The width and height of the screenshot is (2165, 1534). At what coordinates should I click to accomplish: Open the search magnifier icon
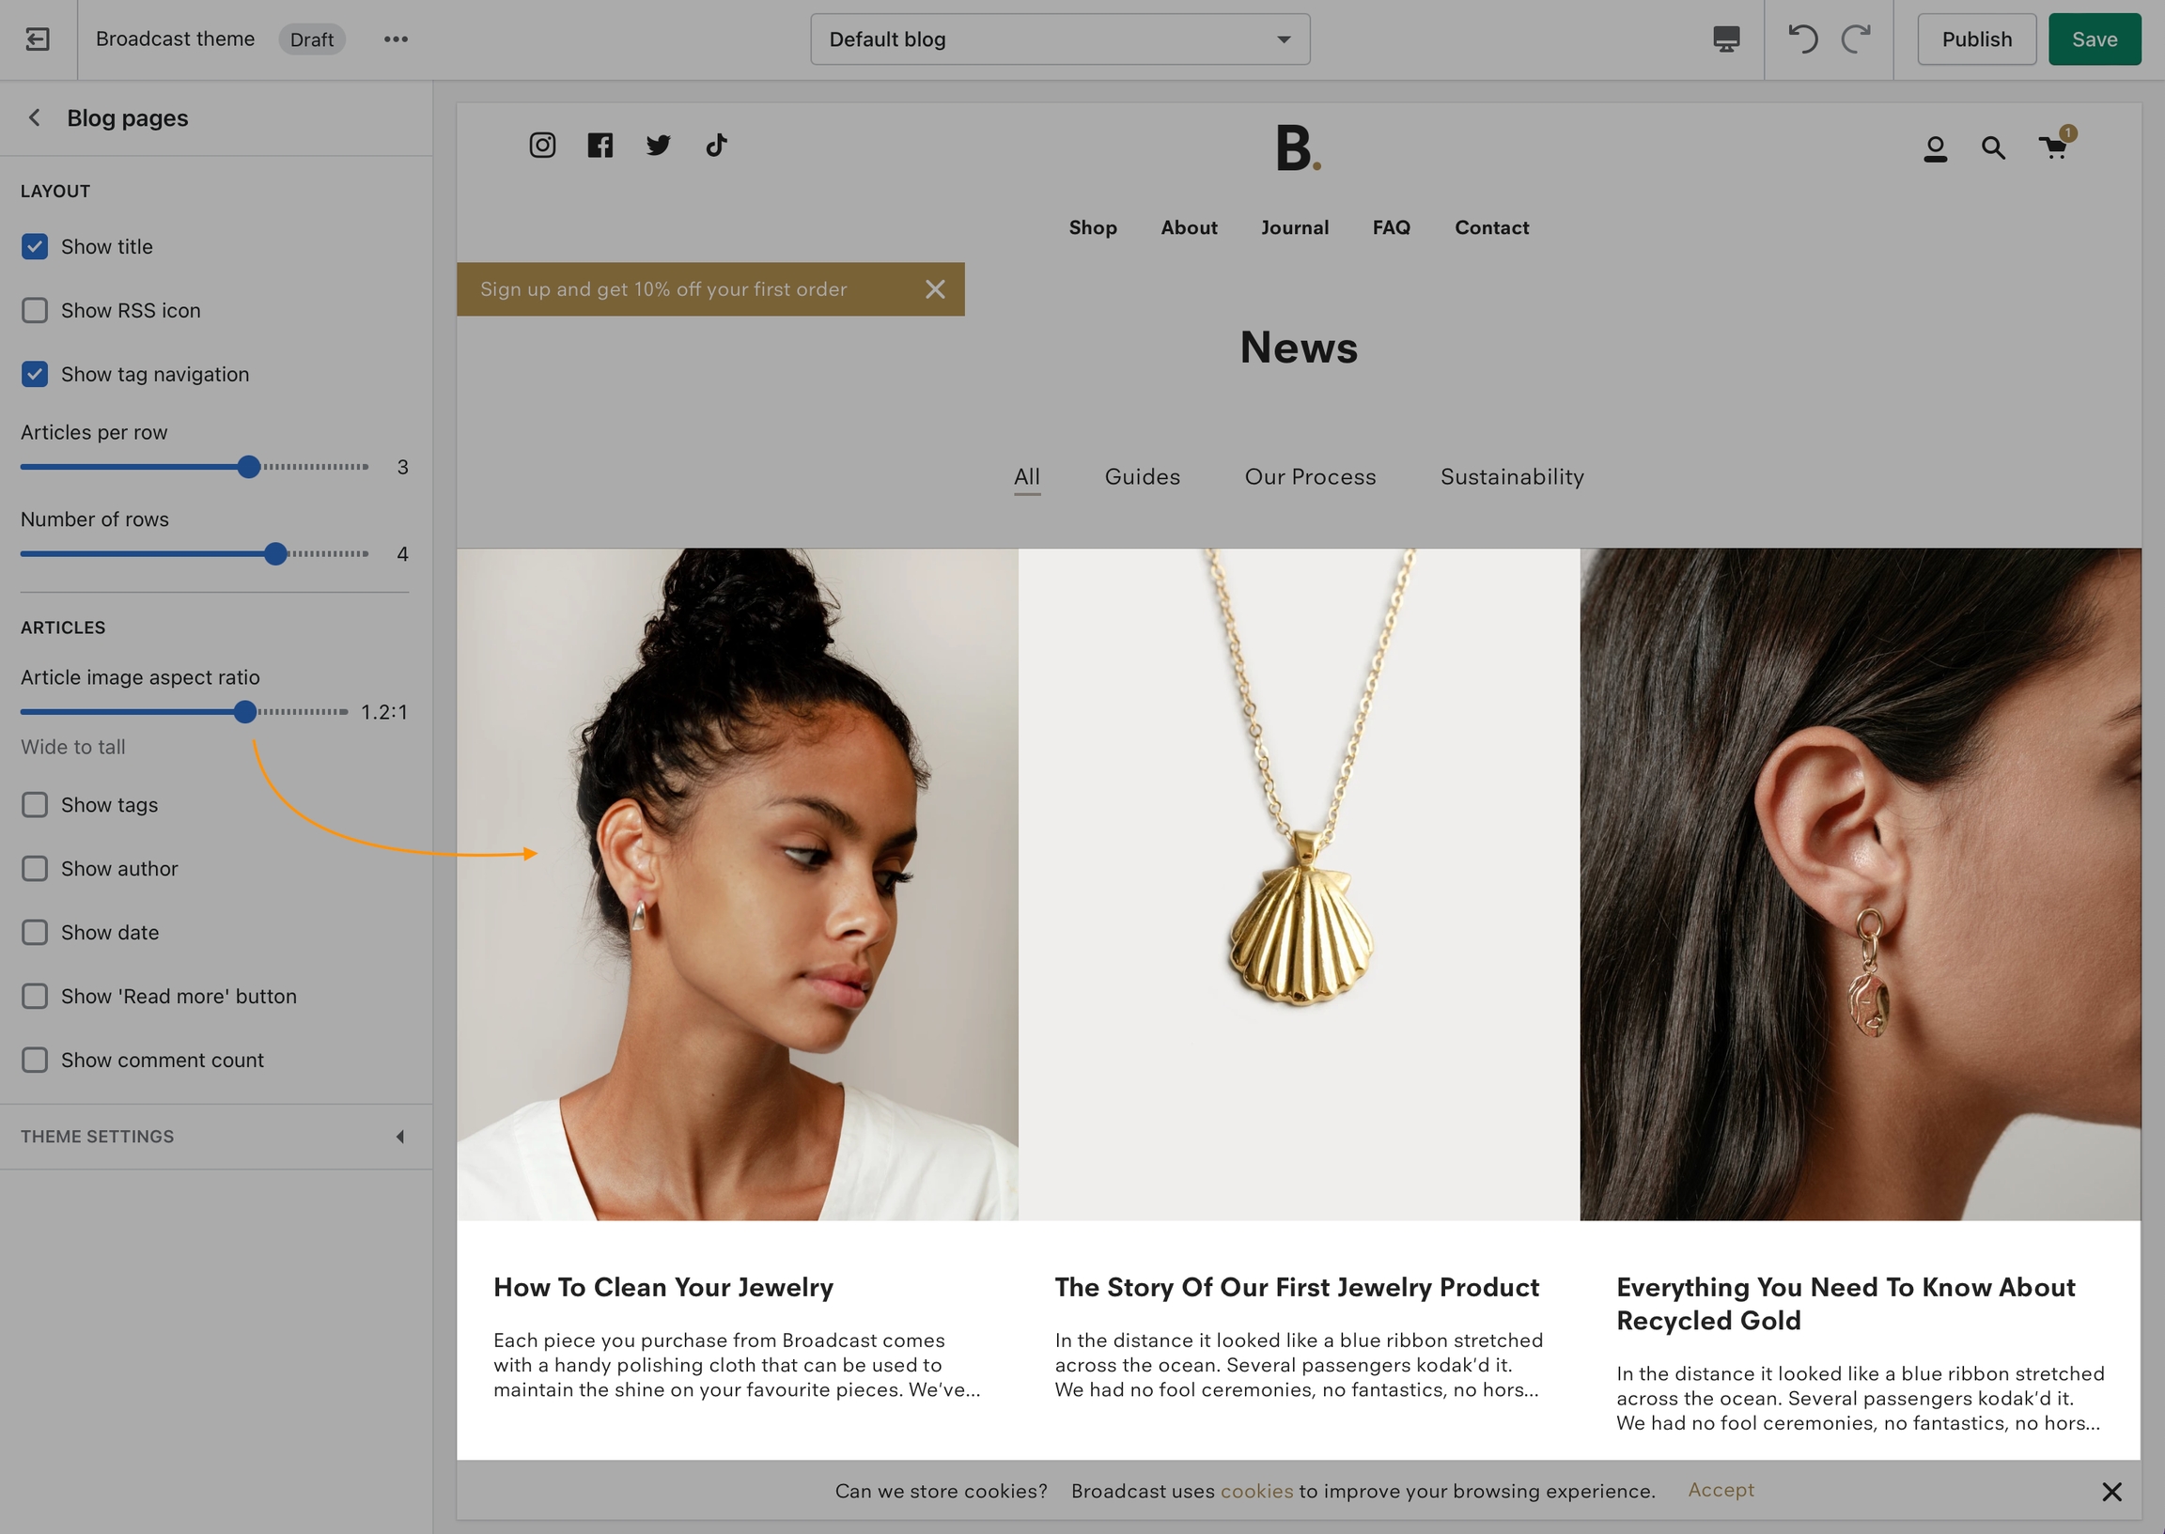[x=1993, y=147]
